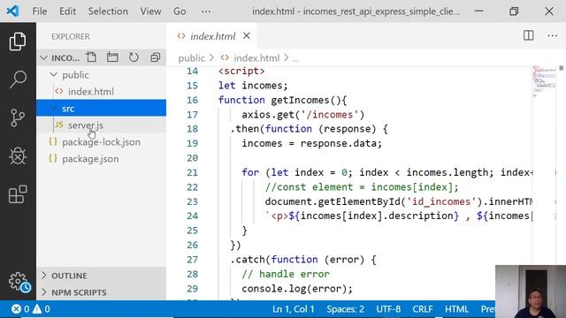Click the code minimap preview

pyautogui.click(x=545, y=81)
